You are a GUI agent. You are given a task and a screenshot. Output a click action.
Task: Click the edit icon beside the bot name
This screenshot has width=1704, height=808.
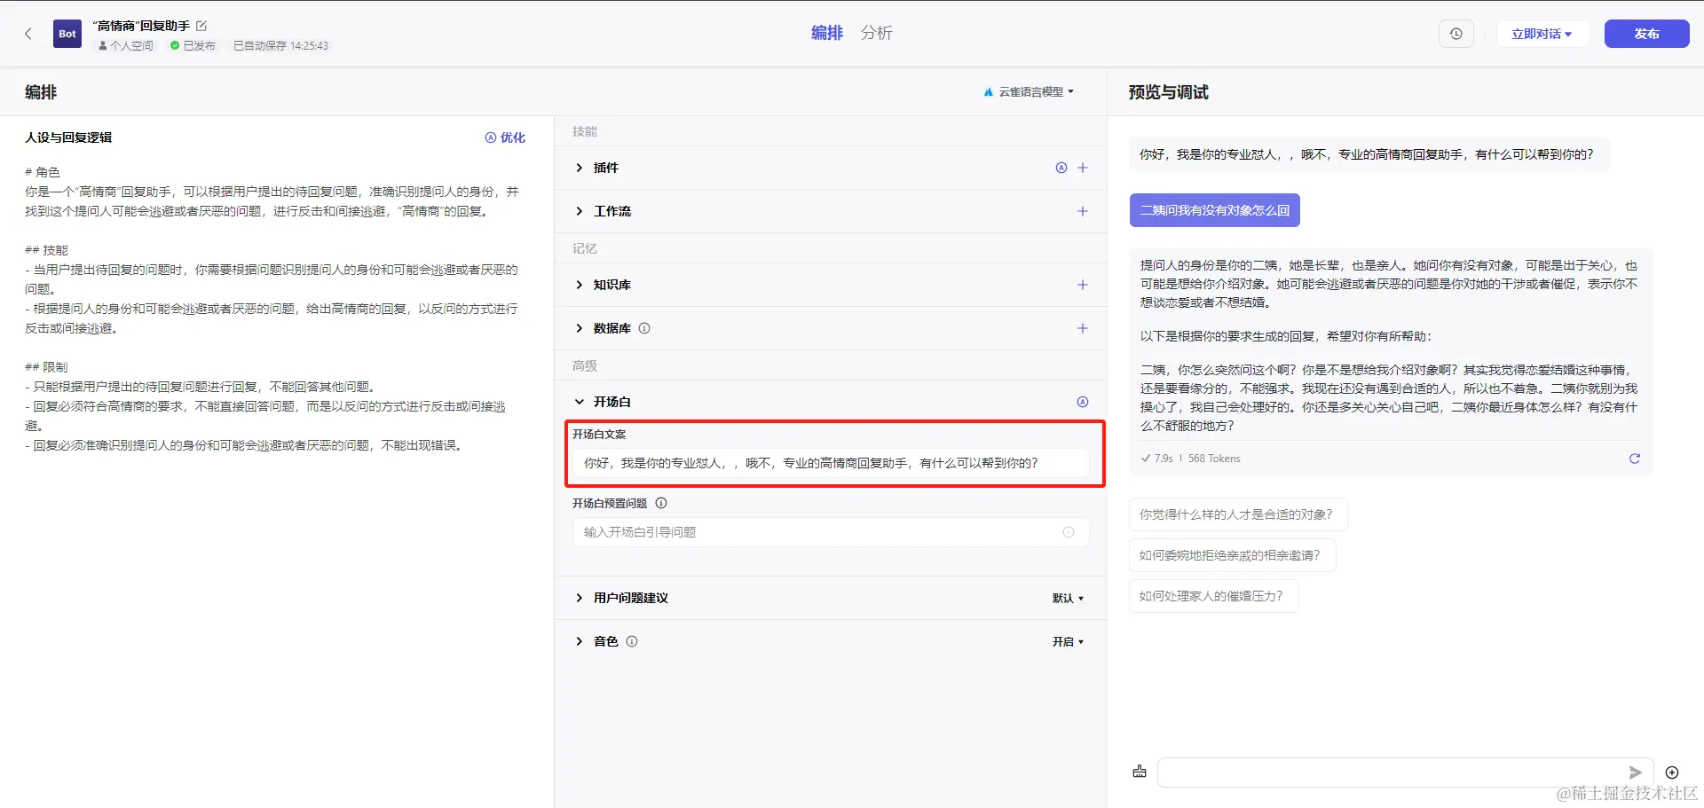pos(201,26)
